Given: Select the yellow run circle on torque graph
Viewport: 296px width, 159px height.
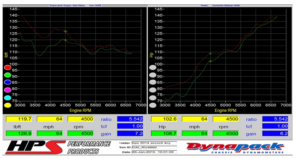Looking at the screenshot, I should pyautogui.click(x=7, y=105).
